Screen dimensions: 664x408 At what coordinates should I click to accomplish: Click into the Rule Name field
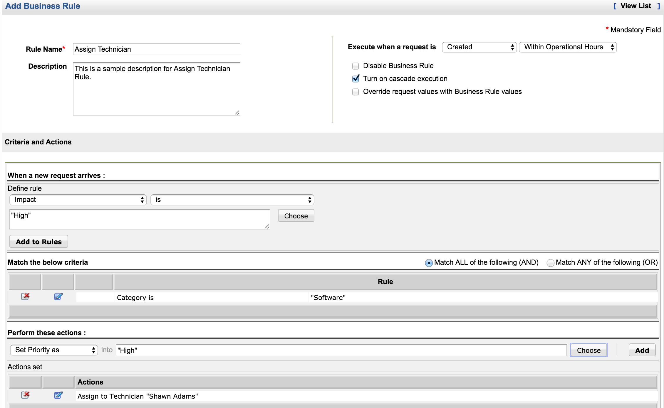click(x=156, y=49)
